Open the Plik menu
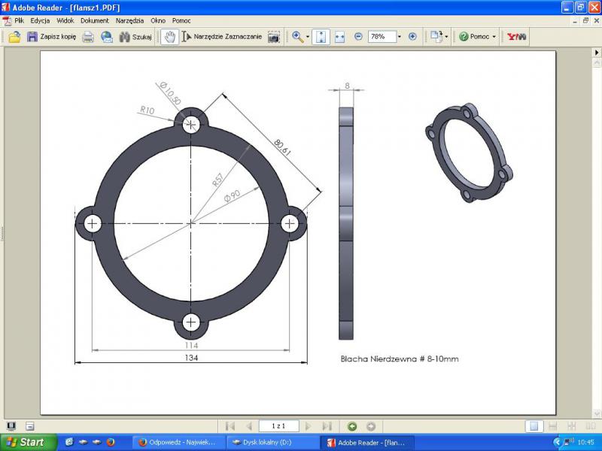The image size is (602, 451). point(20,21)
